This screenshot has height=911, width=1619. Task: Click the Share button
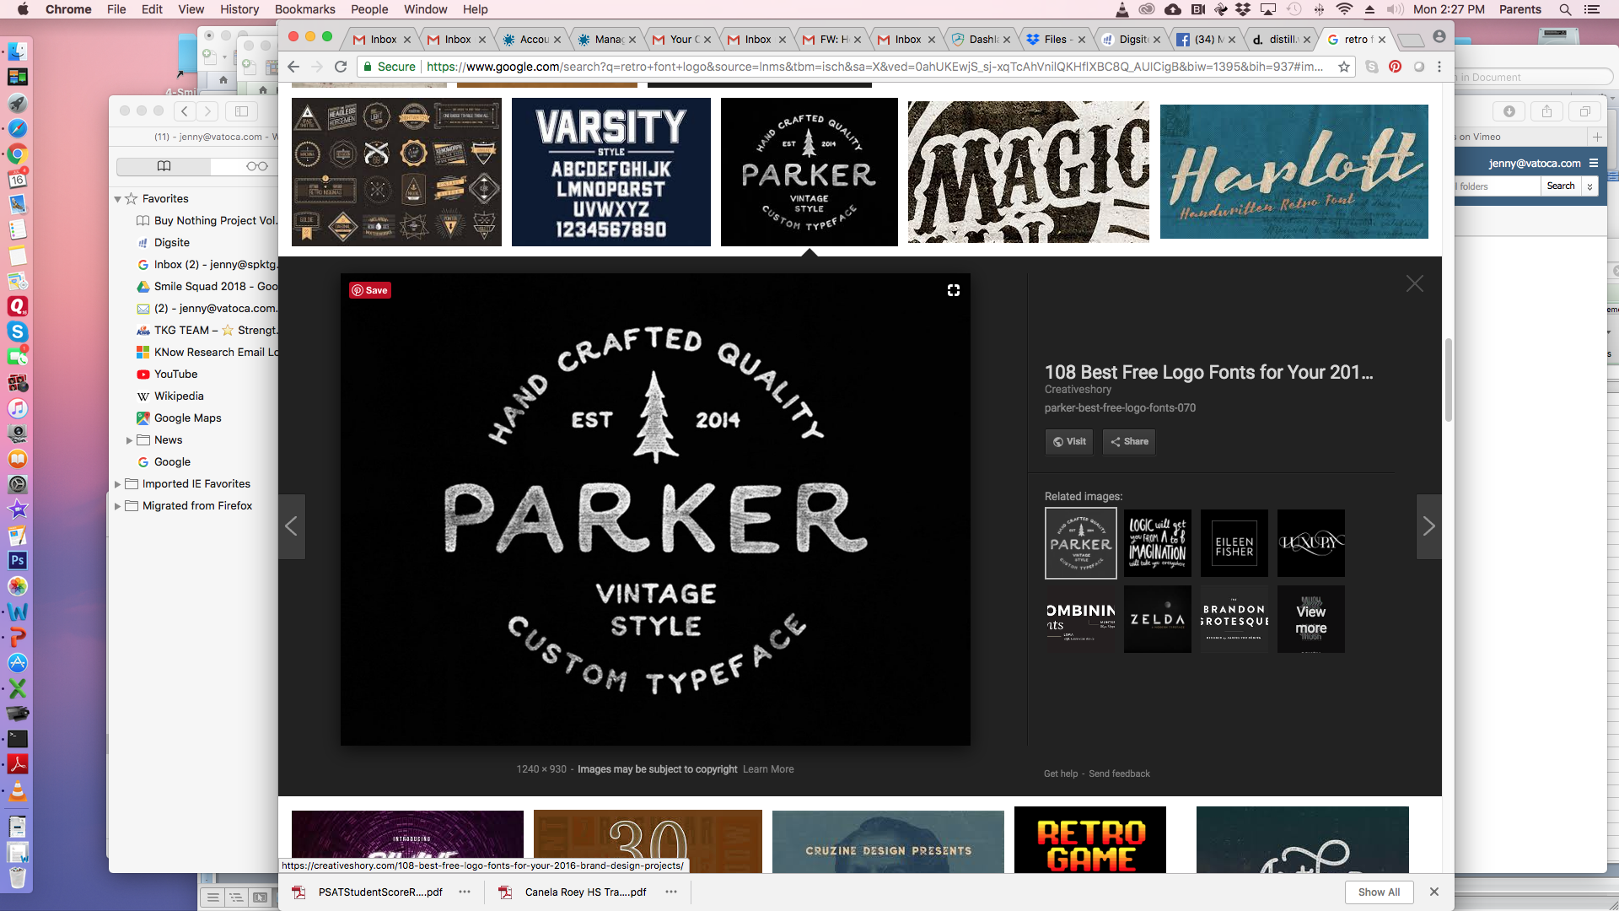[x=1128, y=442]
